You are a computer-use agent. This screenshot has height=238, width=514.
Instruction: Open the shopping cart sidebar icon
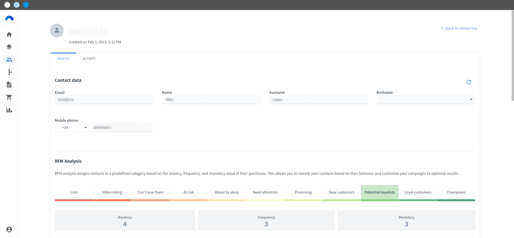click(x=9, y=97)
